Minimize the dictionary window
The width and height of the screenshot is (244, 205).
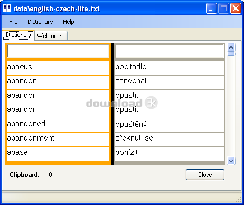[211, 8]
